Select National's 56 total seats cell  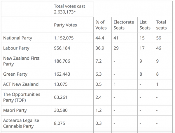click(x=159, y=38)
